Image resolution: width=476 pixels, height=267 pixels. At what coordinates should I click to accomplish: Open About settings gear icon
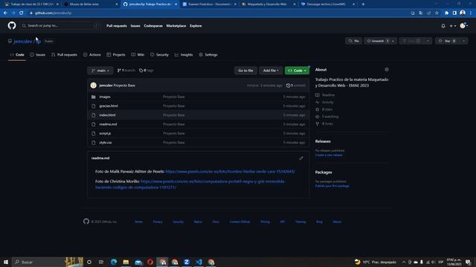[x=387, y=70]
